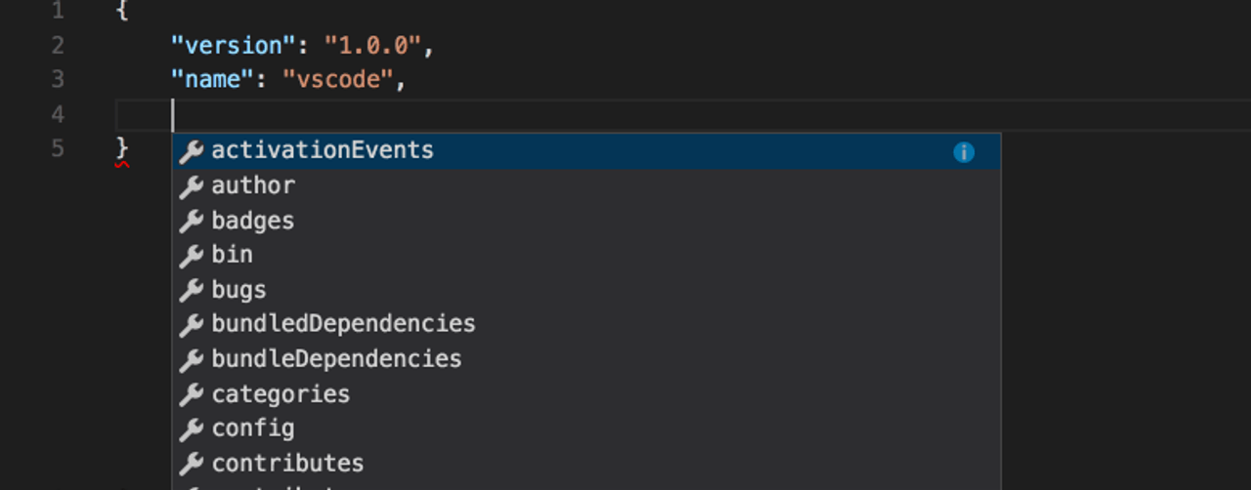Insert the bundledDependencies property suggestion

(x=343, y=324)
